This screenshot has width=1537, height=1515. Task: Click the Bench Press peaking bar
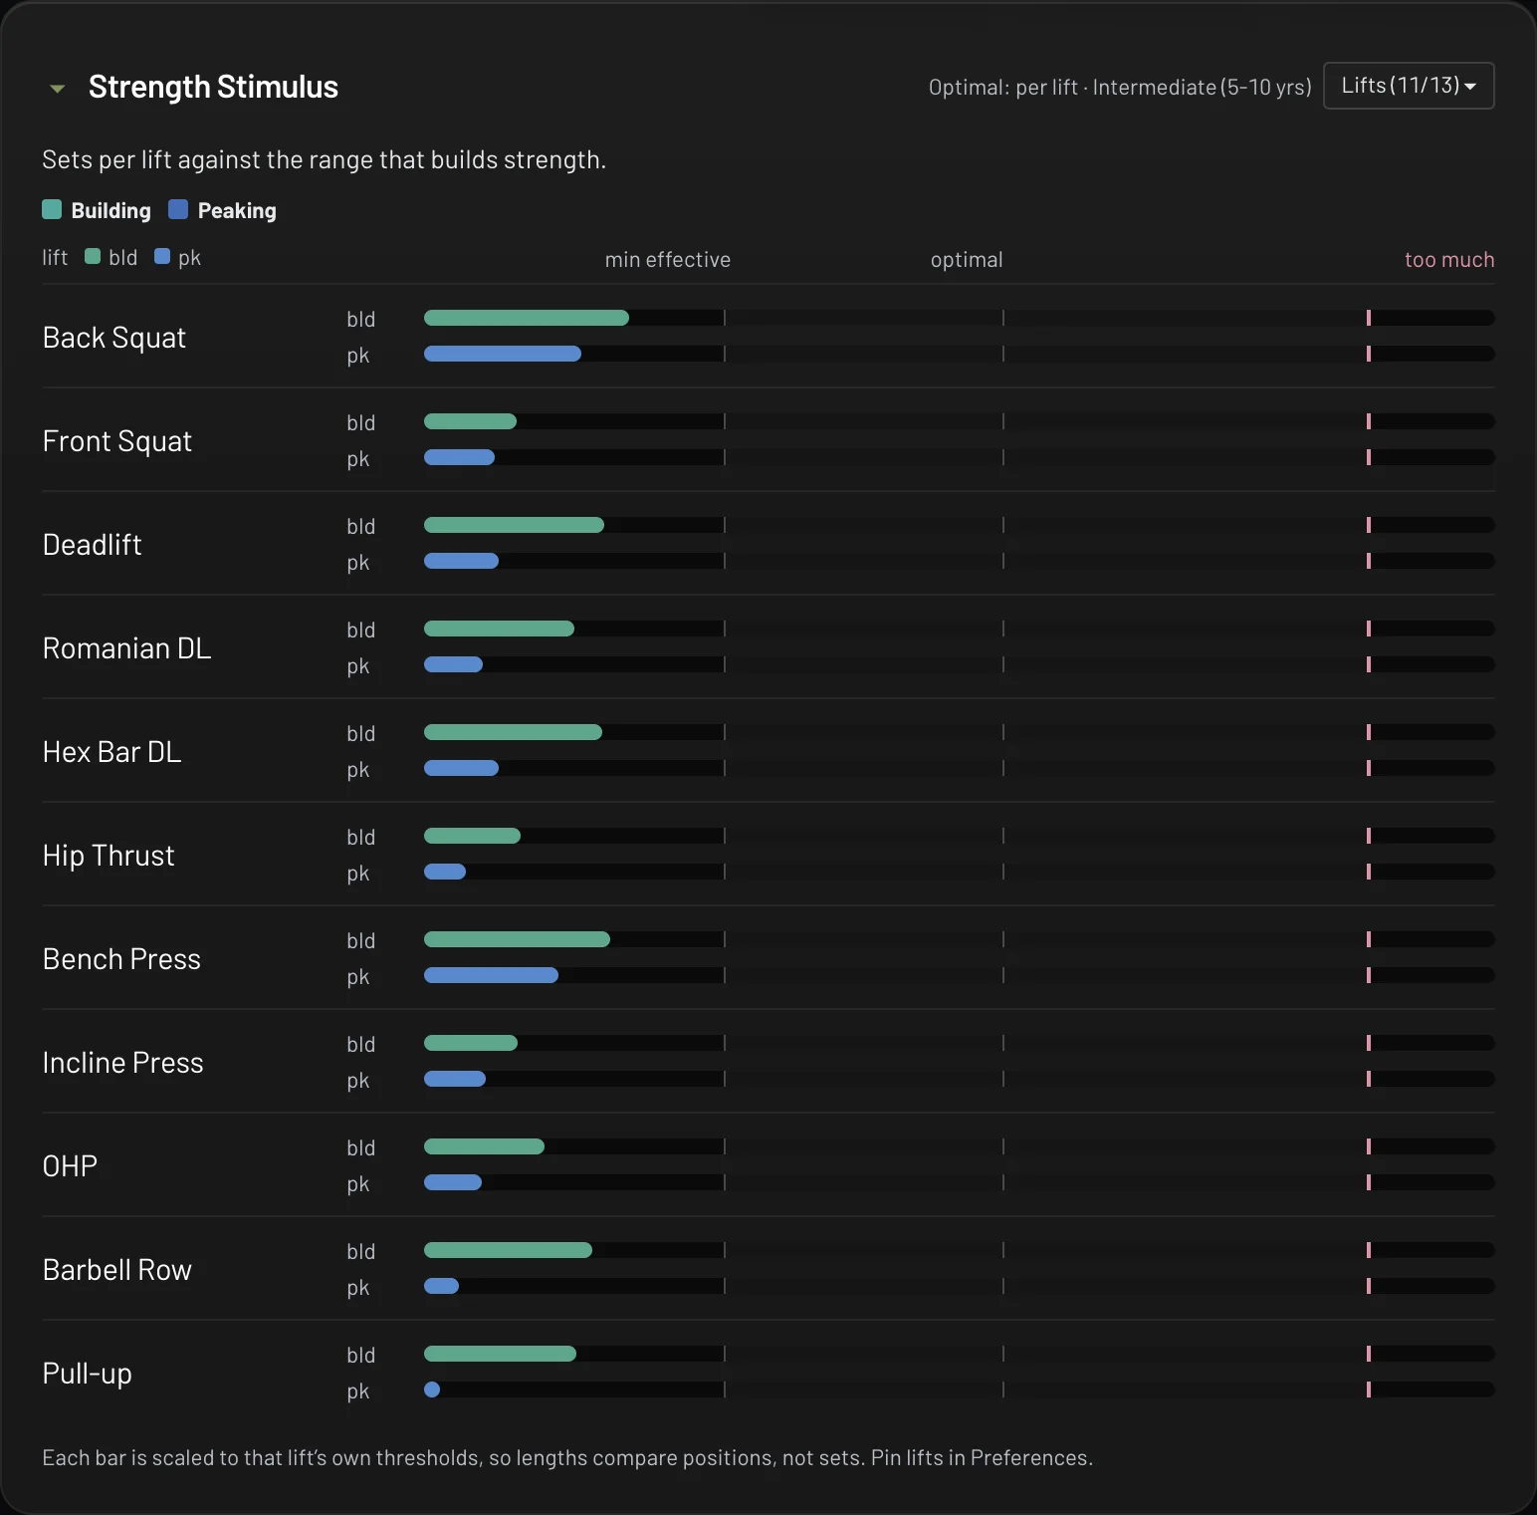pyautogui.click(x=491, y=975)
